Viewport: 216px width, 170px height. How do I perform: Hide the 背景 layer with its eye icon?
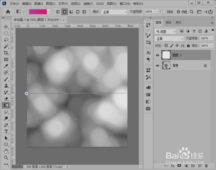[158, 66]
